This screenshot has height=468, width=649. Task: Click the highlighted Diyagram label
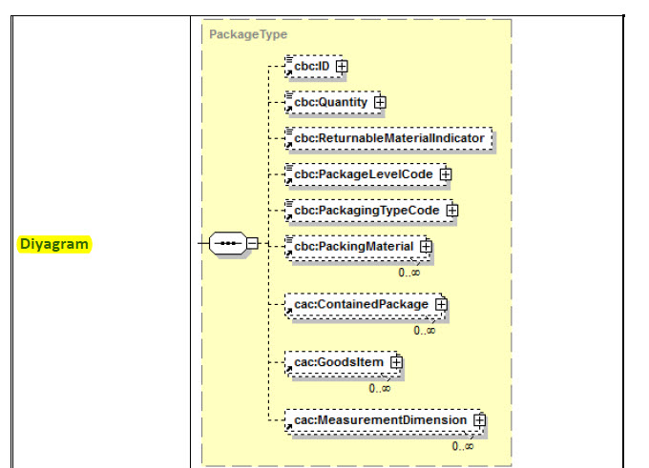[x=53, y=244]
